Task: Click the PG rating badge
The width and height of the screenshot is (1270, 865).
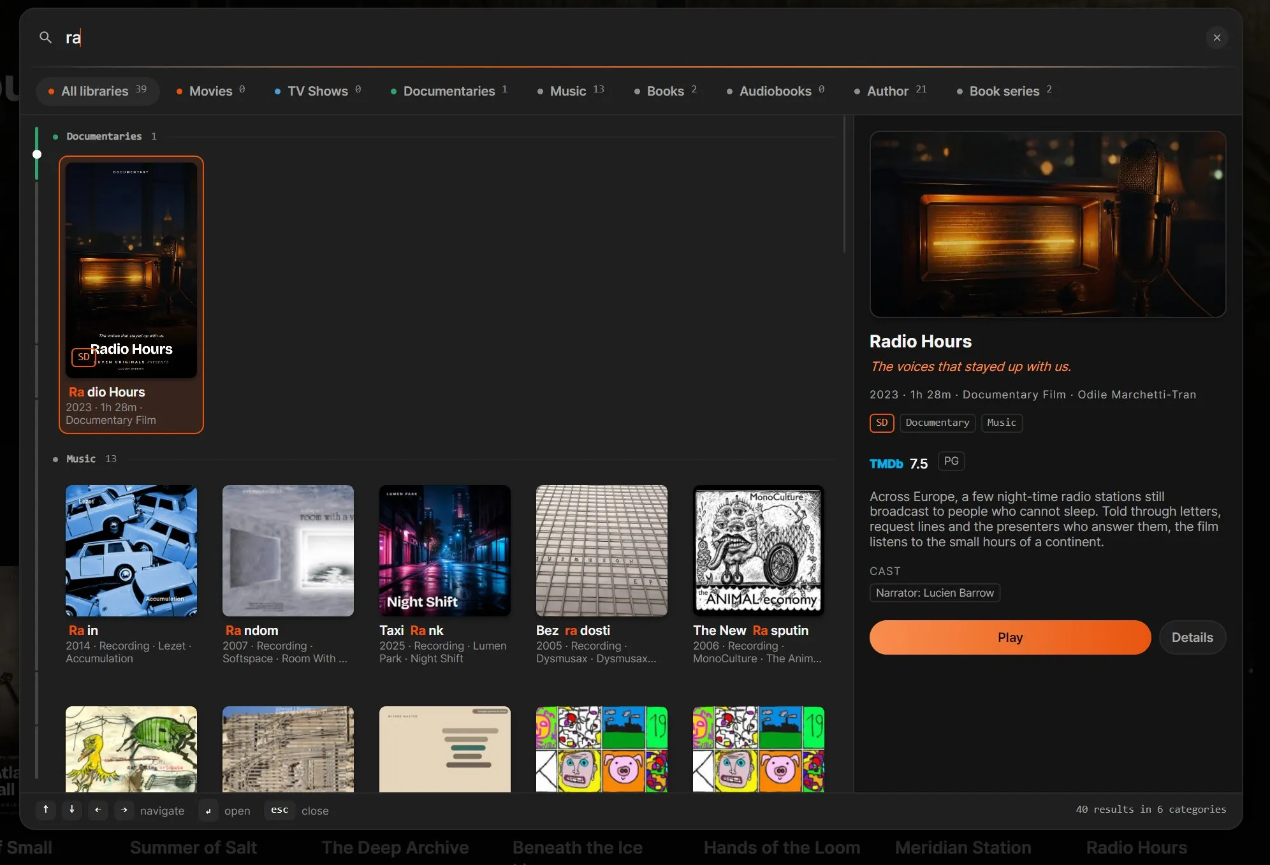Action: coord(951,461)
